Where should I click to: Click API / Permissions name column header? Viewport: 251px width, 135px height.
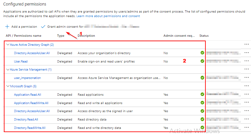coord(23,36)
